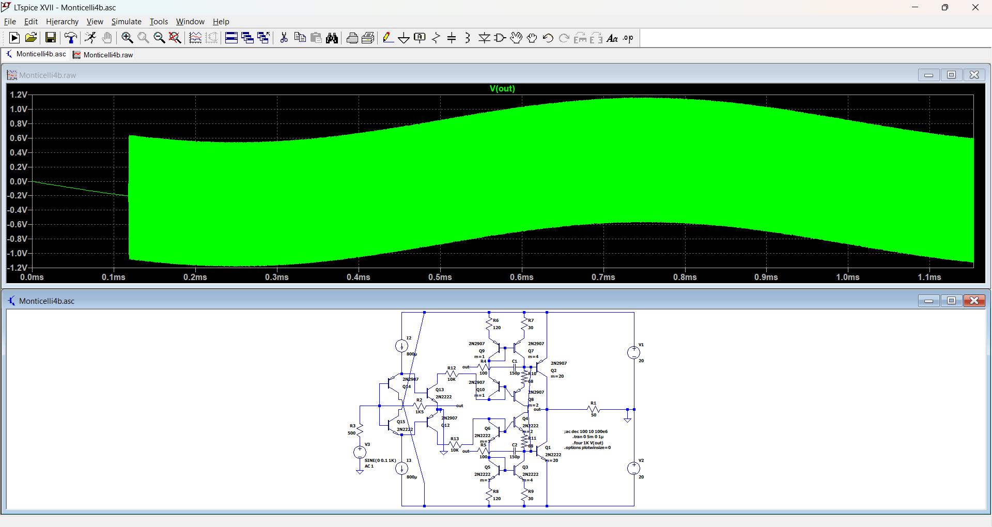Zoom to fit using crossed magnifier icon
The height and width of the screenshot is (527, 992).
click(175, 38)
